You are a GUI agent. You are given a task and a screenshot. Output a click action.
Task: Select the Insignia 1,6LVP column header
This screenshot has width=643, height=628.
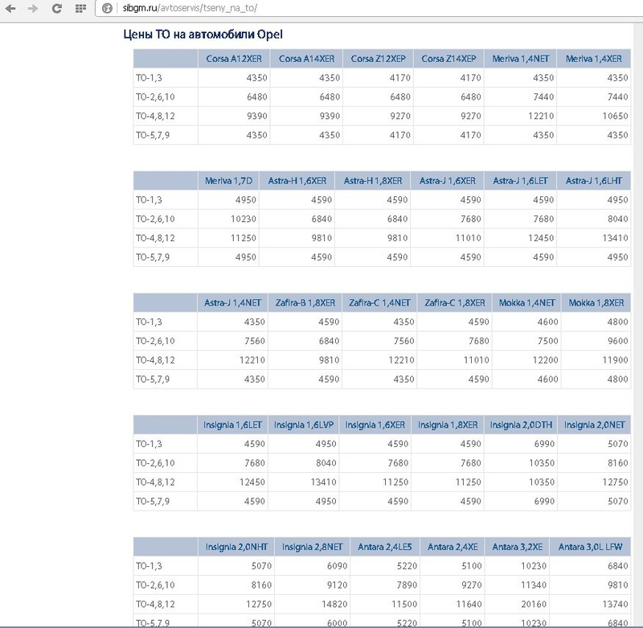[304, 425]
